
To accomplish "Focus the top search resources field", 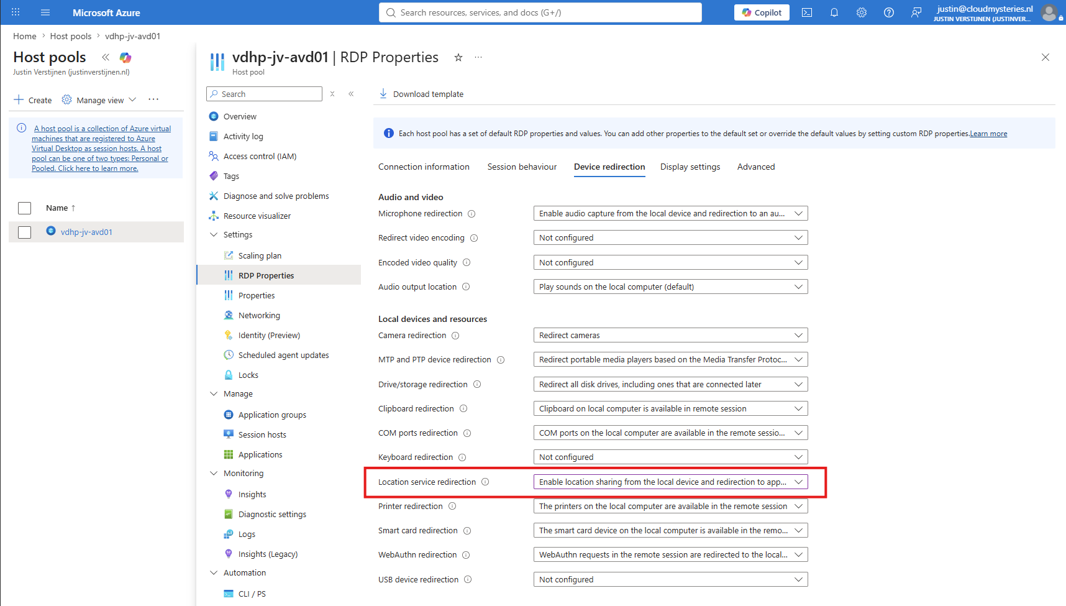I will (540, 12).
